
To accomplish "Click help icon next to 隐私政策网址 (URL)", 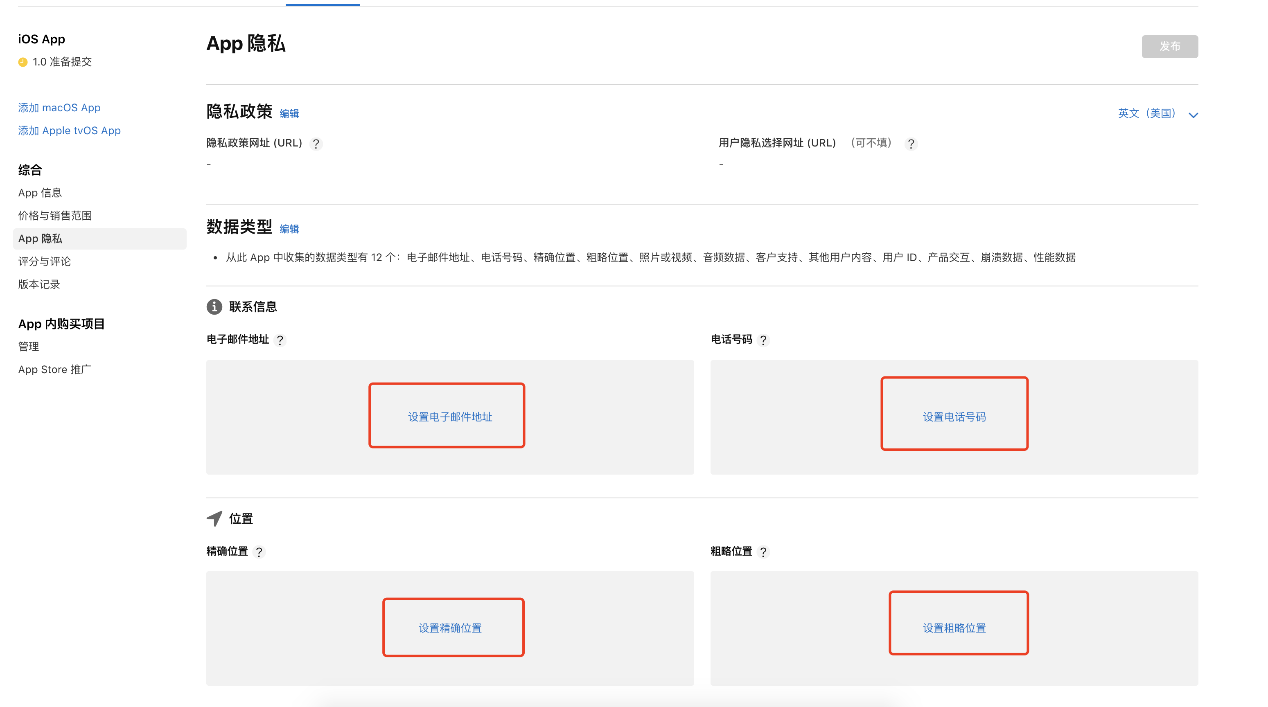I will coord(316,144).
